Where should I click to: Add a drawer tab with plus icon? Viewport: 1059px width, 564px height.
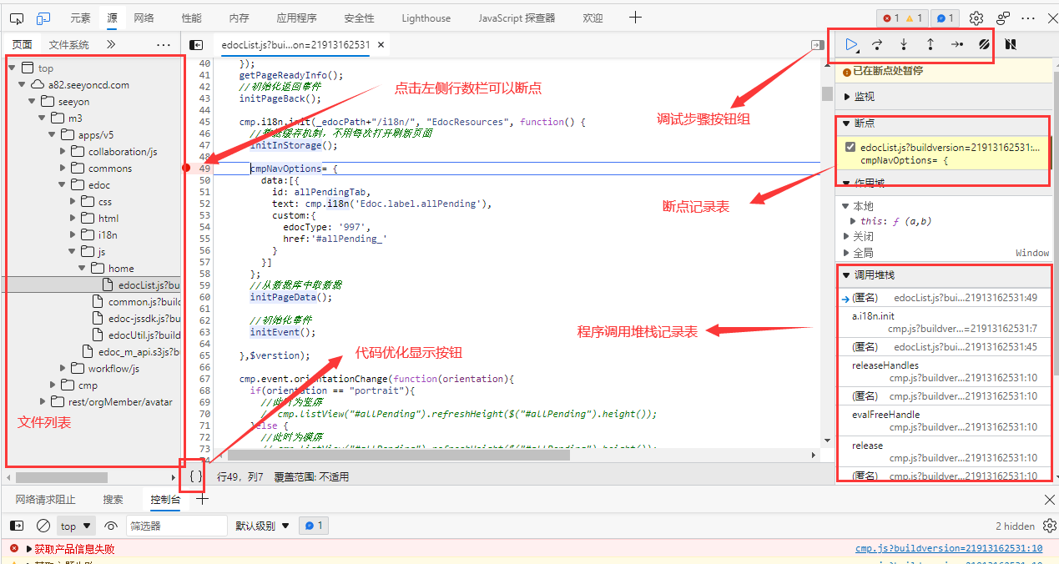[202, 499]
